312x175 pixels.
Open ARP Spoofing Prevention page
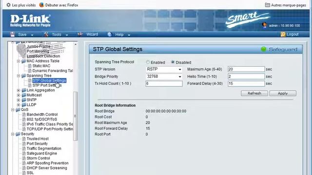pos(48,163)
